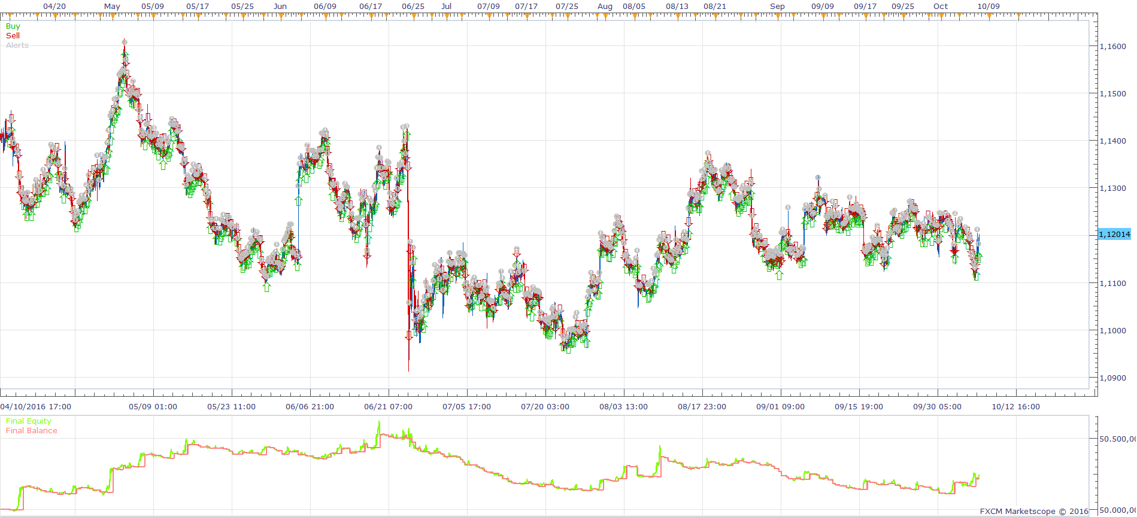Click the 50.000,0 equity axis label

[1118, 510]
